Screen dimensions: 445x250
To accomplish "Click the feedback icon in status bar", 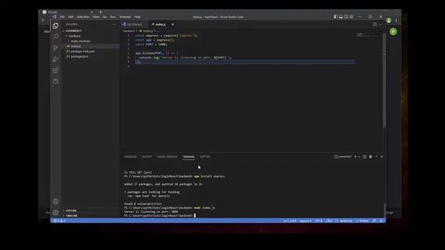I will tap(374, 221).
